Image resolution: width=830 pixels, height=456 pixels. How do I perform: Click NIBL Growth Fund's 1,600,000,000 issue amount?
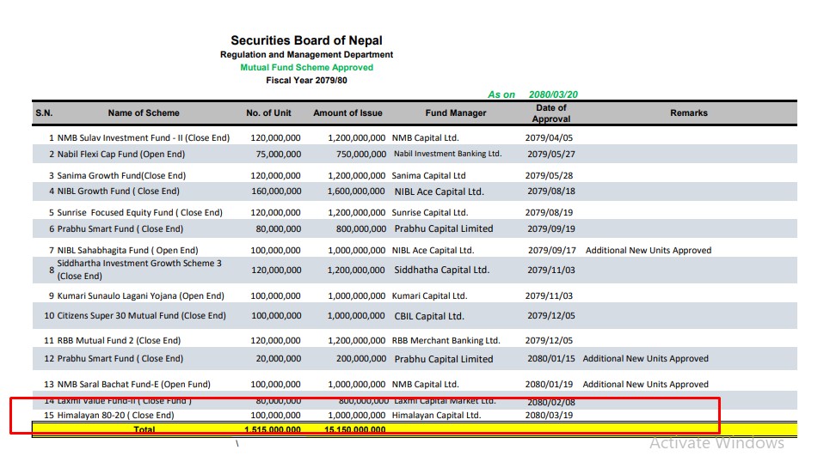[356, 192]
